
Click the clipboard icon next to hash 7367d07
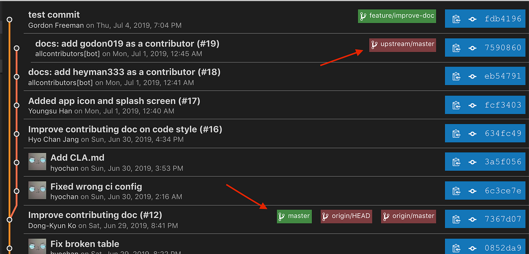pyautogui.click(x=456, y=219)
